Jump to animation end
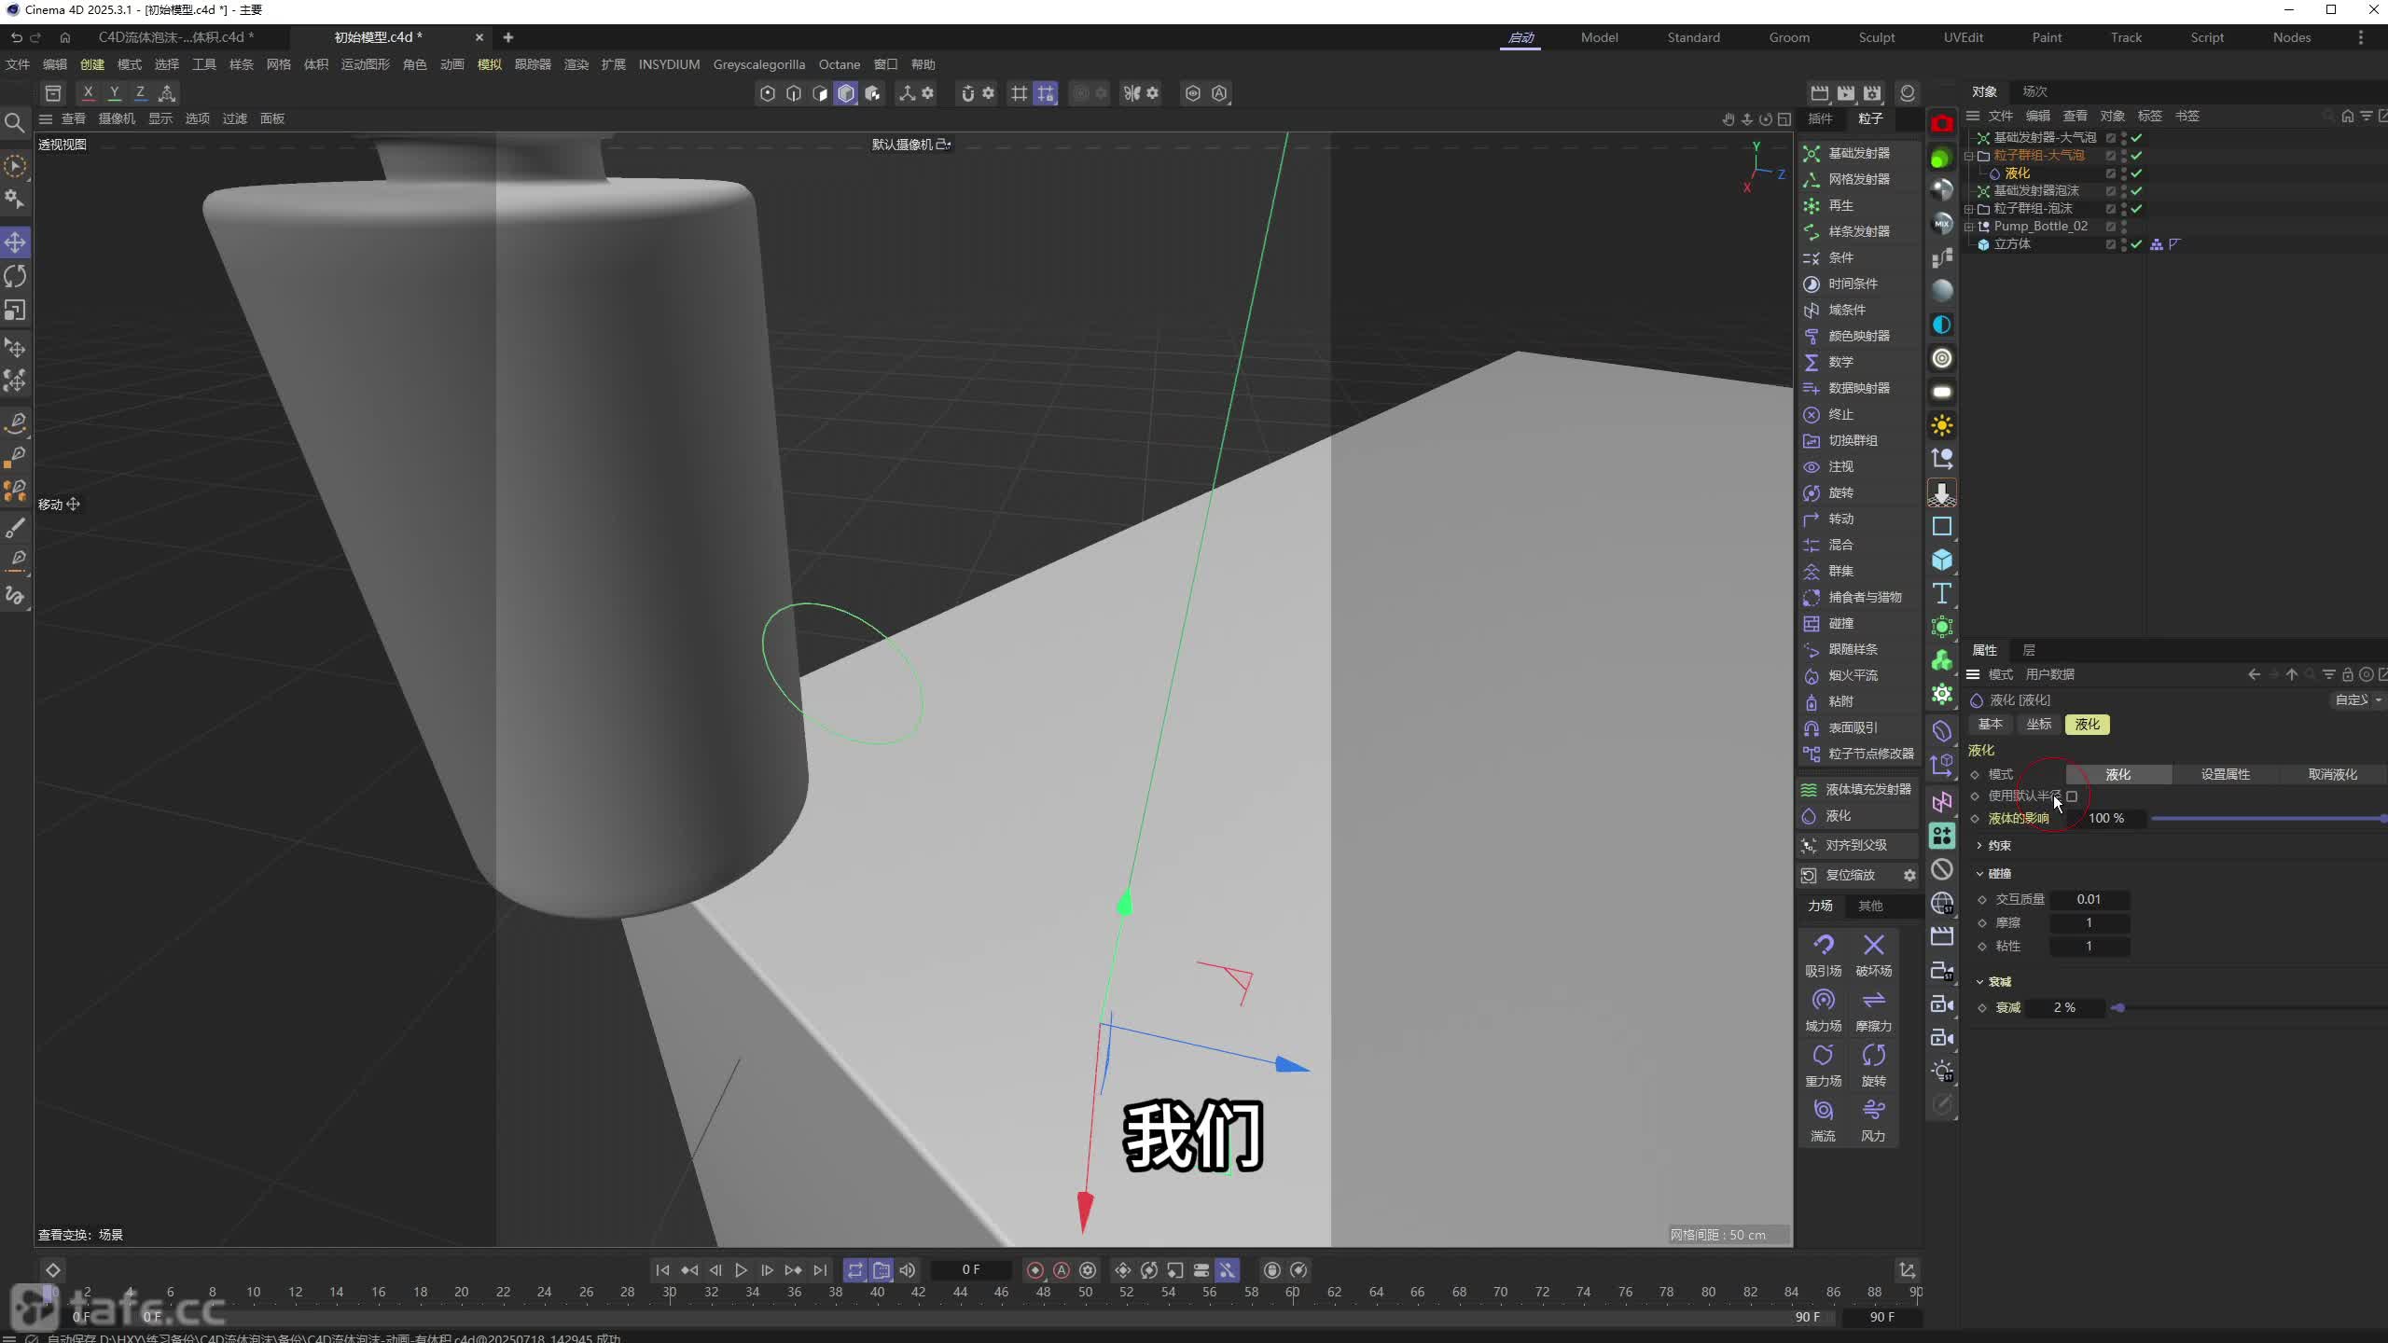Screen dimensions: 2388x1343 820,1269
